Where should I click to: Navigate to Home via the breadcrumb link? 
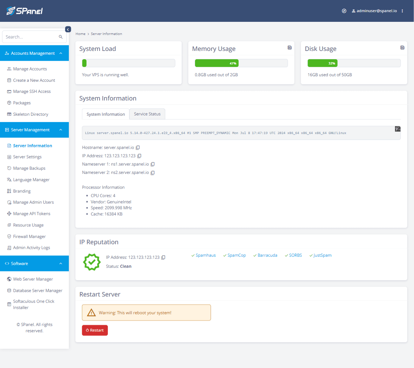click(x=80, y=34)
